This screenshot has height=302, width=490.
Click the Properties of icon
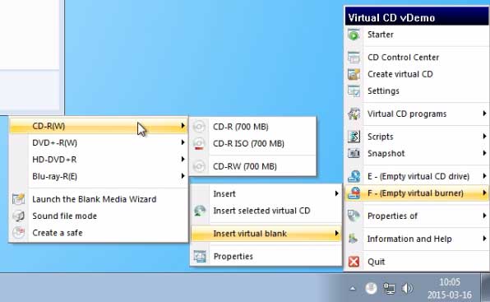tap(354, 216)
